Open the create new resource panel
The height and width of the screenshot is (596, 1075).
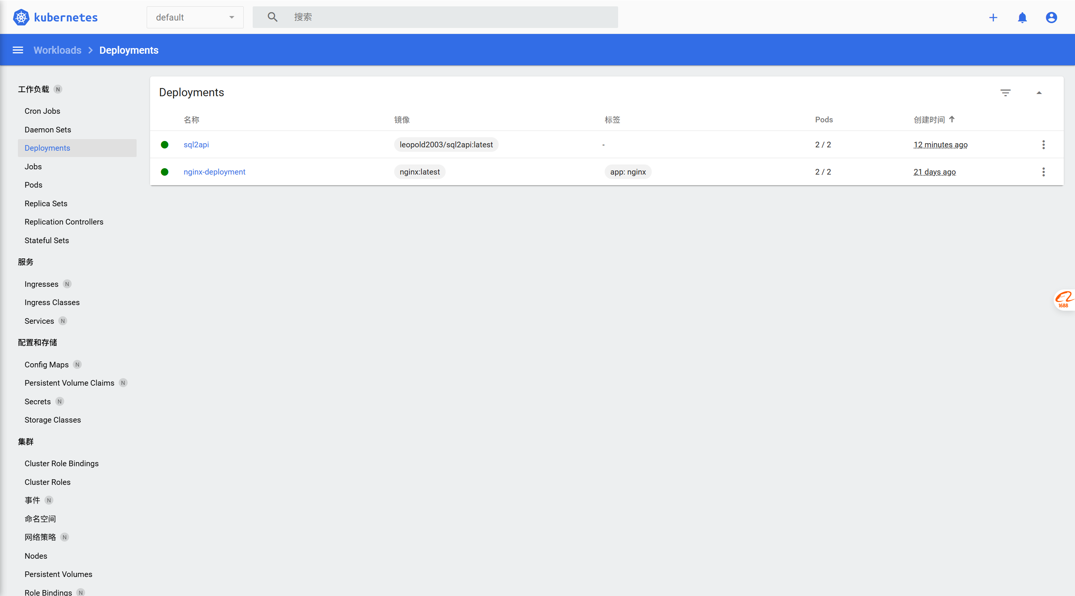(x=994, y=18)
